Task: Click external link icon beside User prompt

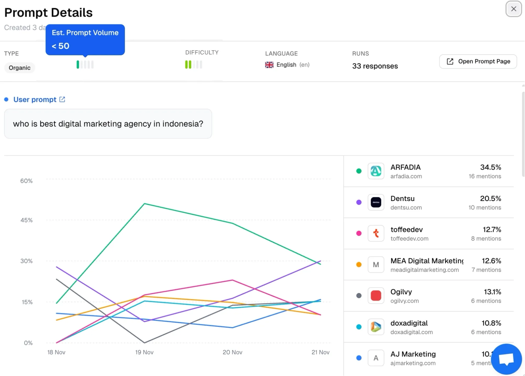Action: 62,100
